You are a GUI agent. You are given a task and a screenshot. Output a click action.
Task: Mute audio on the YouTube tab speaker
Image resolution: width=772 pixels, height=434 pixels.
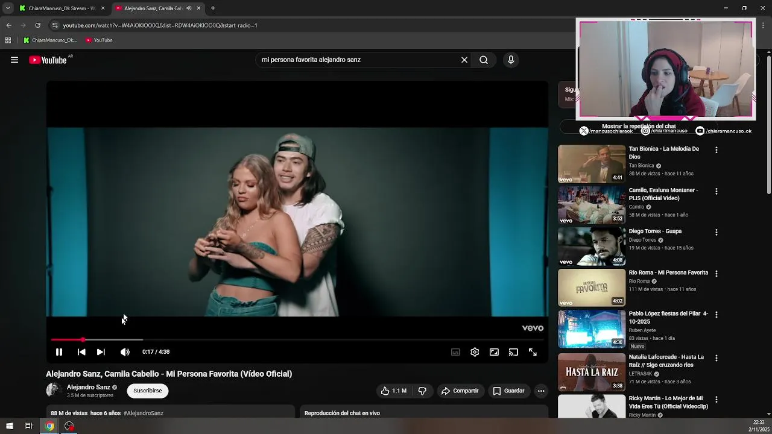tap(189, 8)
